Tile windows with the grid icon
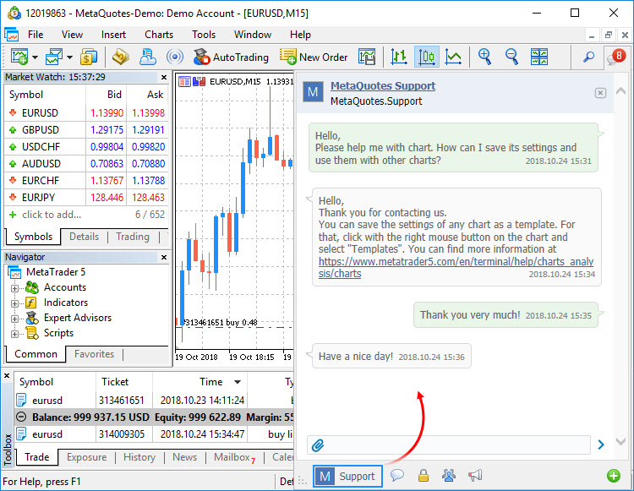 pyautogui.click(x=539, y=57)
